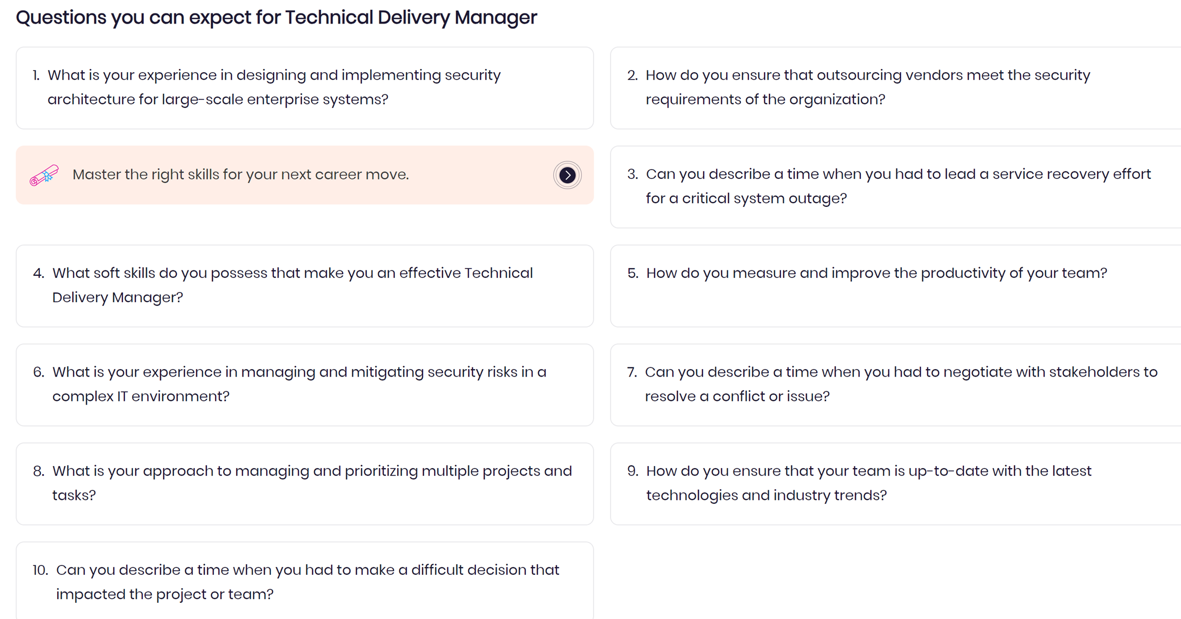Select question 2 about outsourcing vendors
This screenshot has height=619, width=1181.
[x=895, y=88]
